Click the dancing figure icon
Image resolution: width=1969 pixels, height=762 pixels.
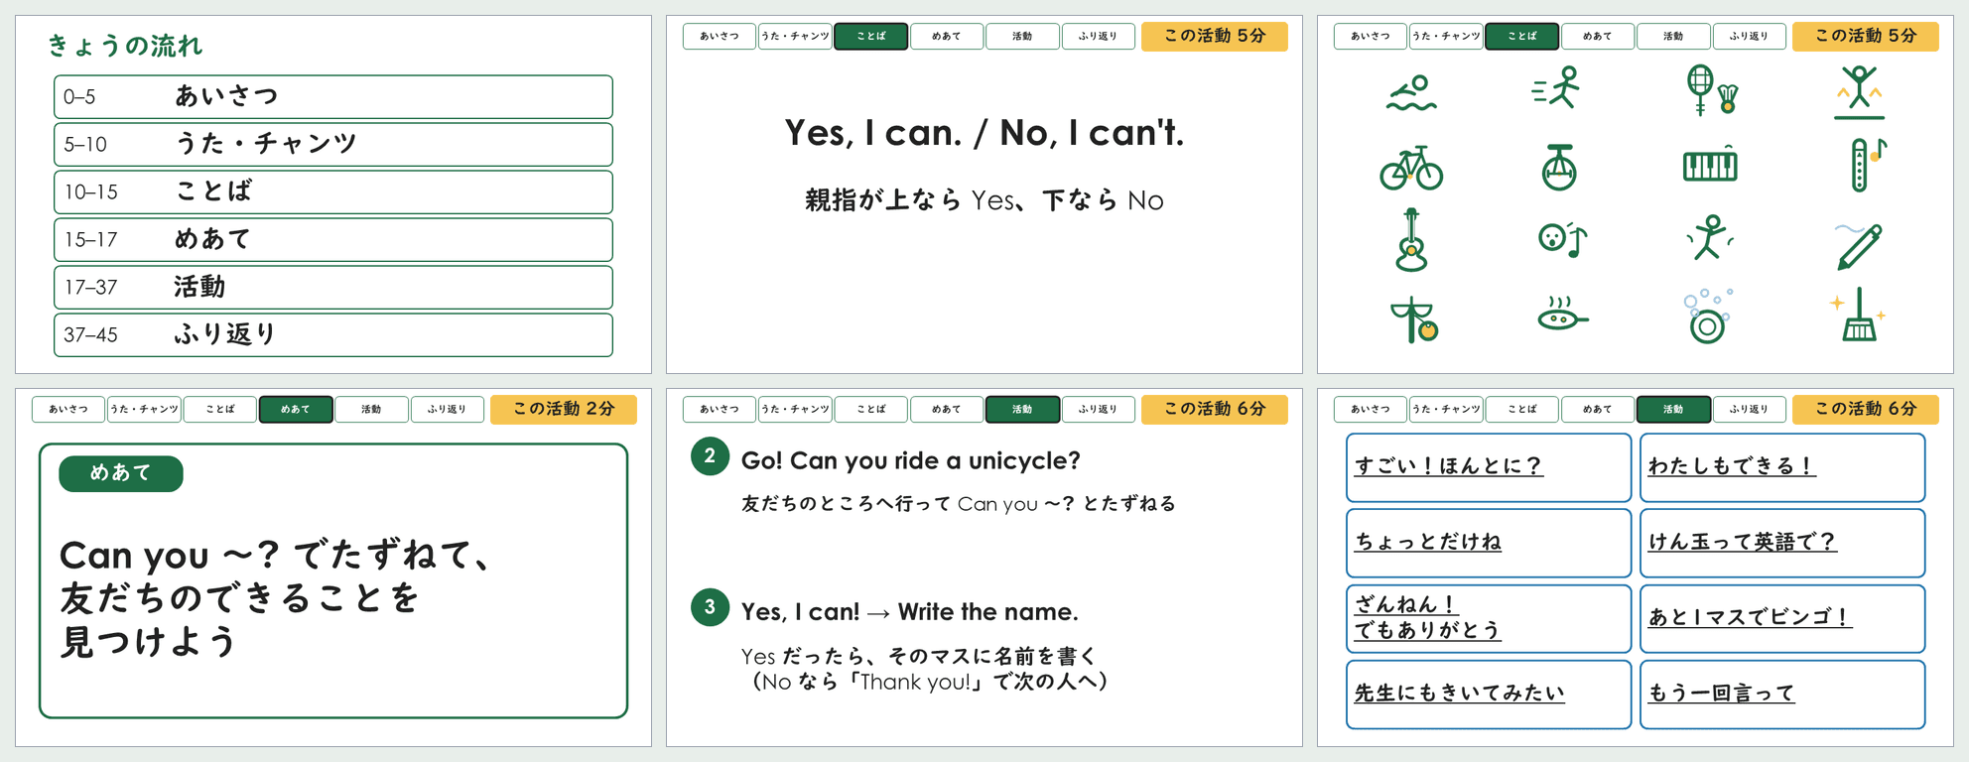[1709, 238]
